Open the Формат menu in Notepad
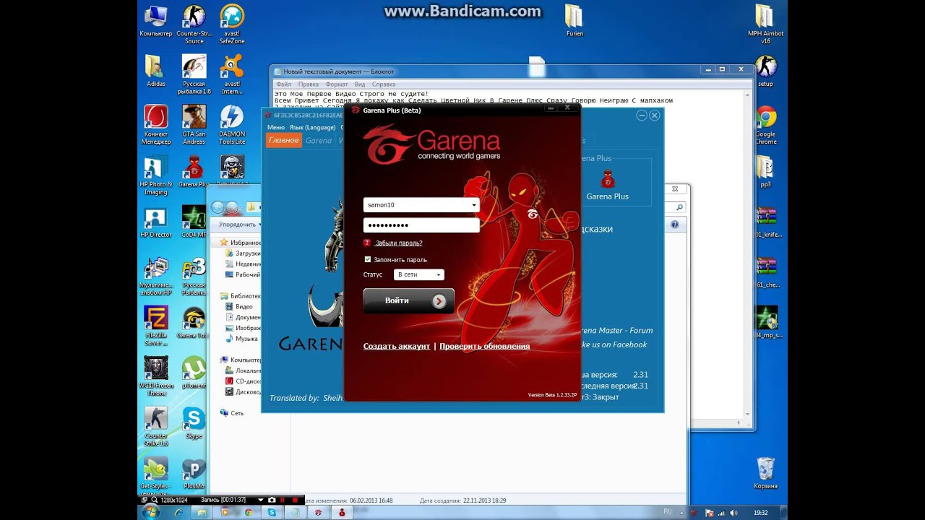The image size is (925, 520). [x=337, y=84]
